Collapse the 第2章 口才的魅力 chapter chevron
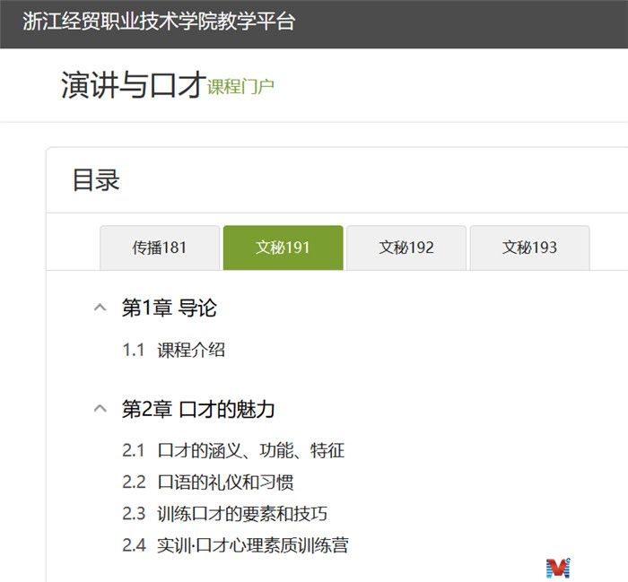Viewport: 628px width, 582px height. point(100,410)
